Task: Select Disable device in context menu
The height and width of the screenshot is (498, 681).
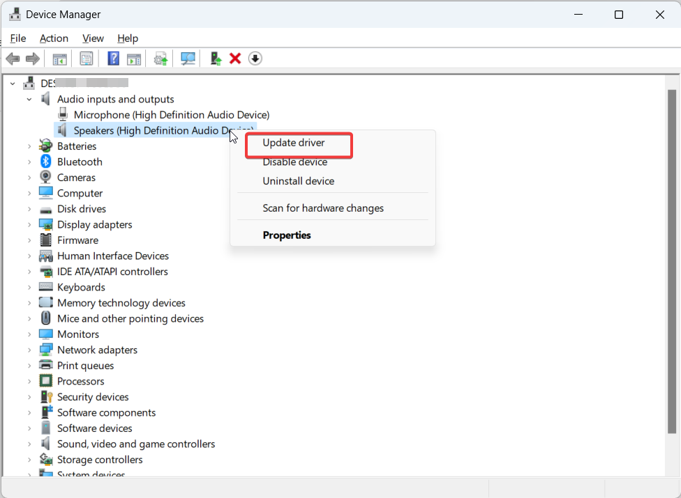Action: (294, 162)
